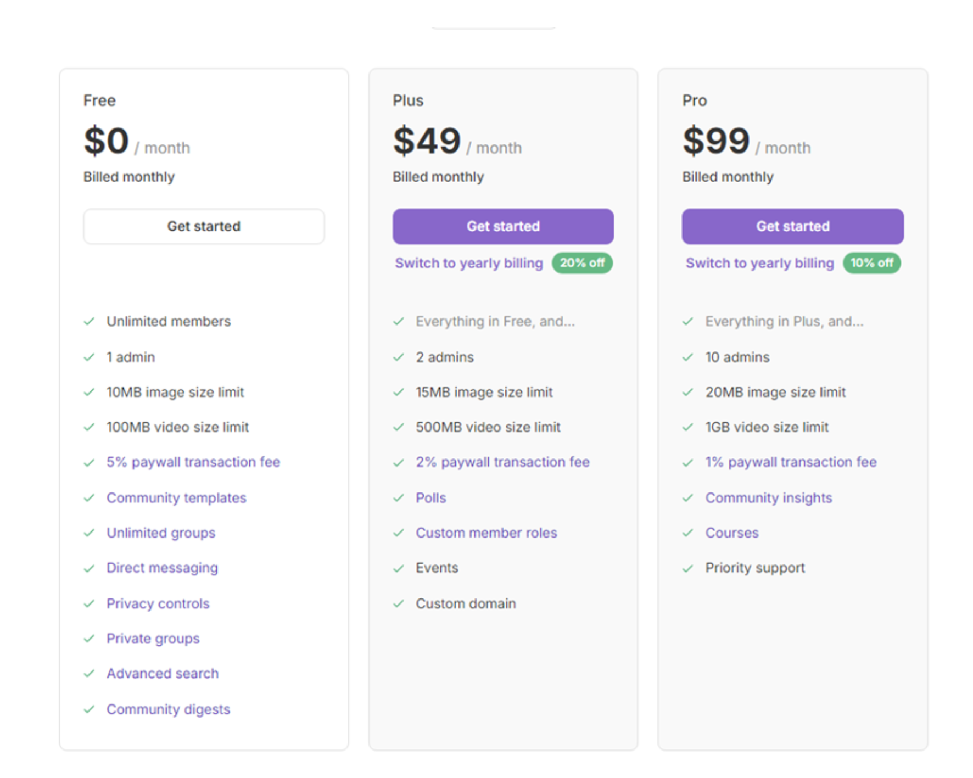Click the checkmark next to Events

click(399, 568)
